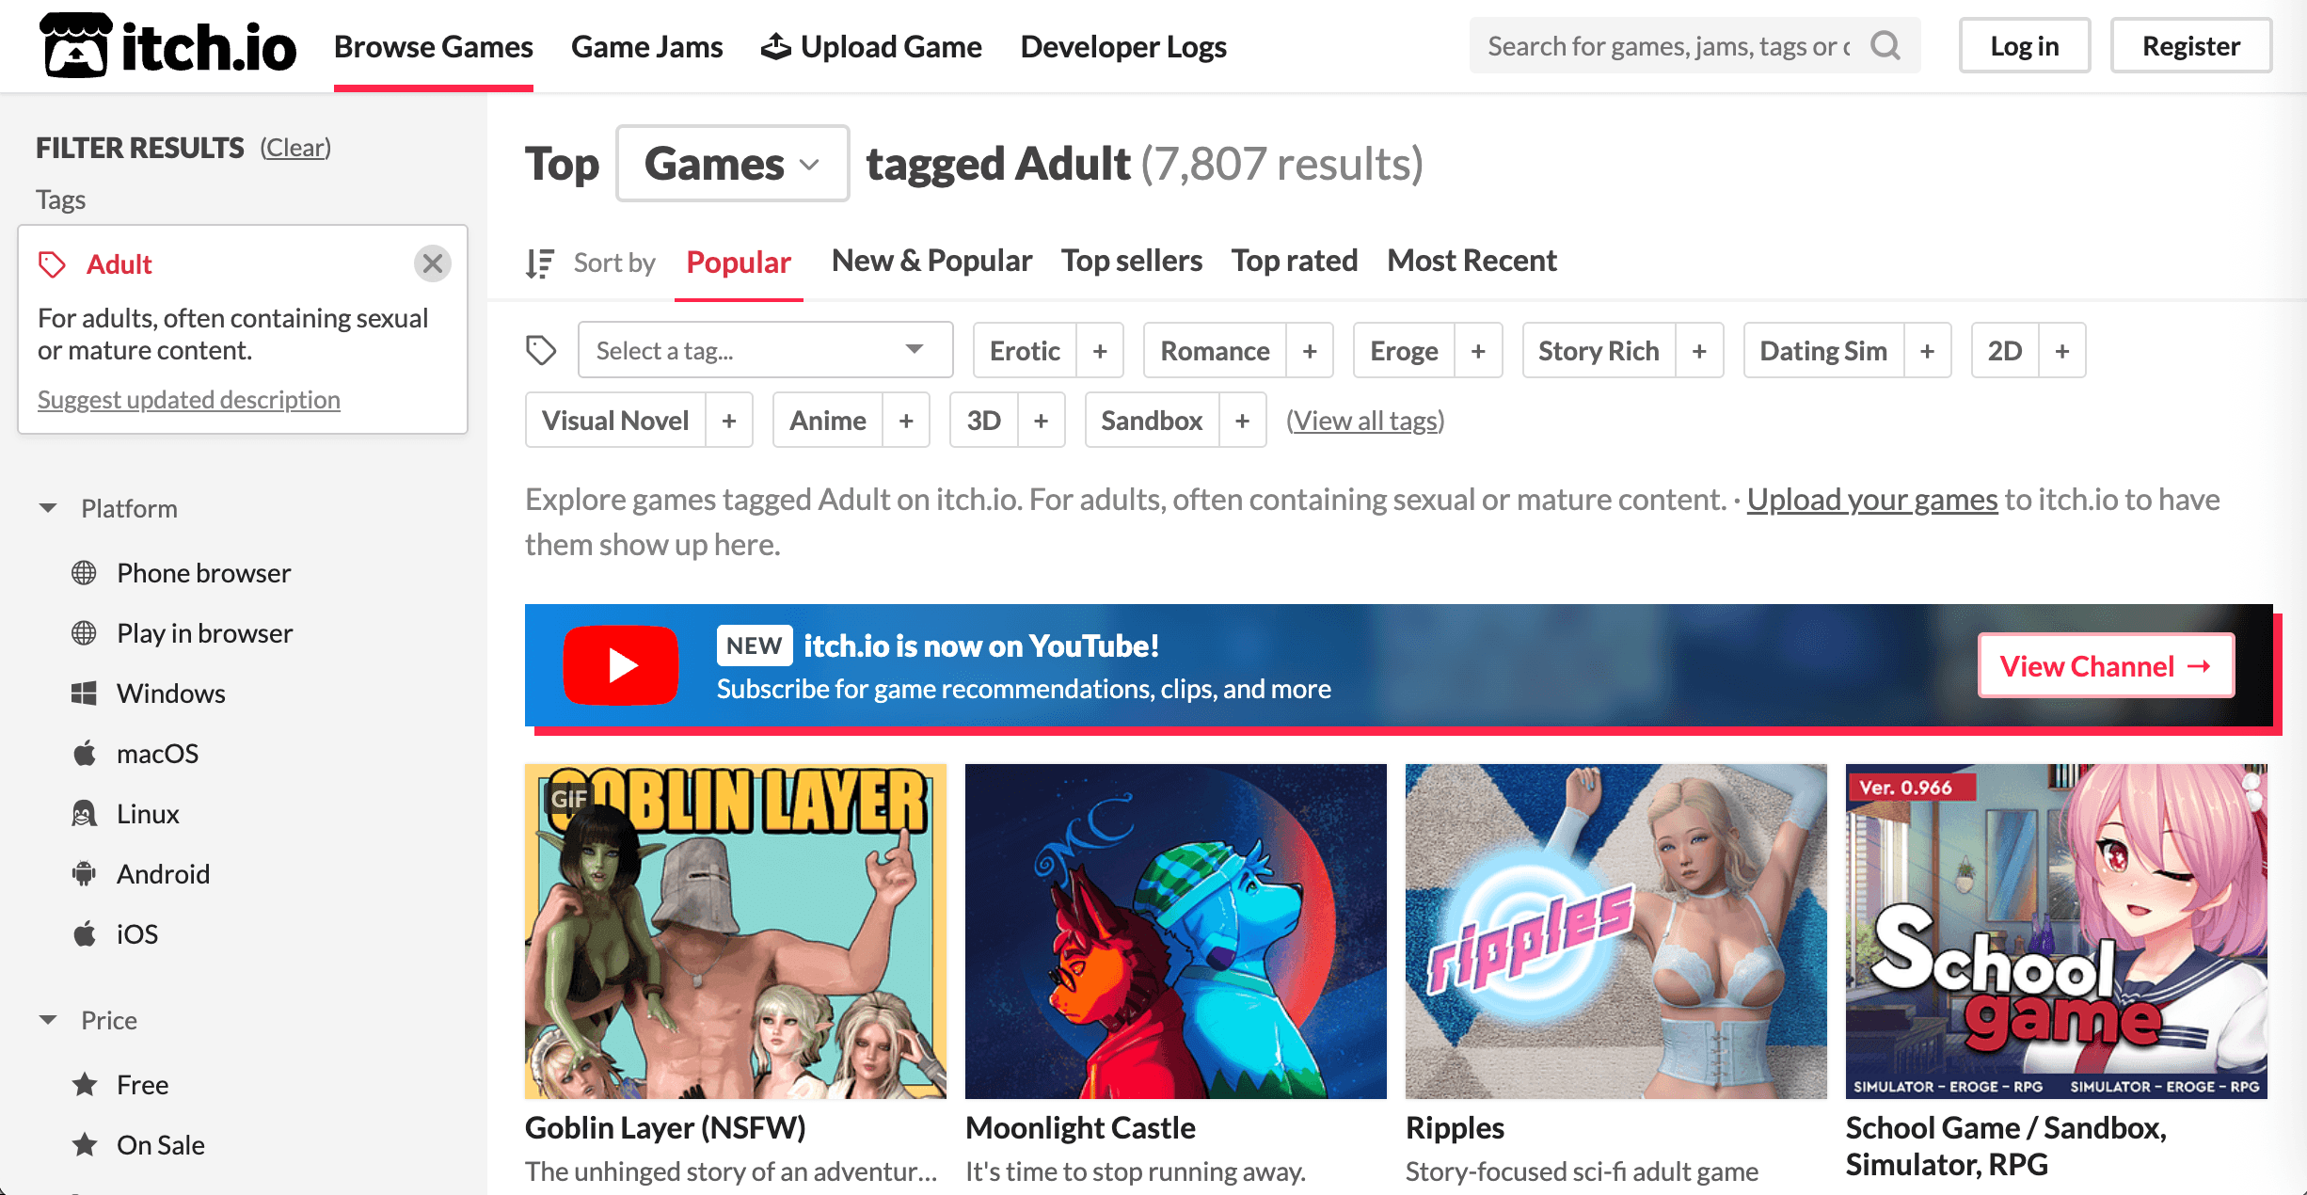This screenshot has width=2307, height=1195.
Task: Click the YouTube play logo
Action: point(621,665)
